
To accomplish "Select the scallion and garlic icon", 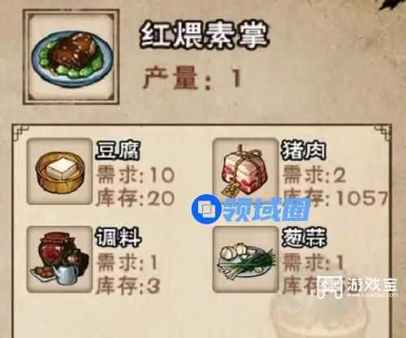I will (x=245, y=259).
